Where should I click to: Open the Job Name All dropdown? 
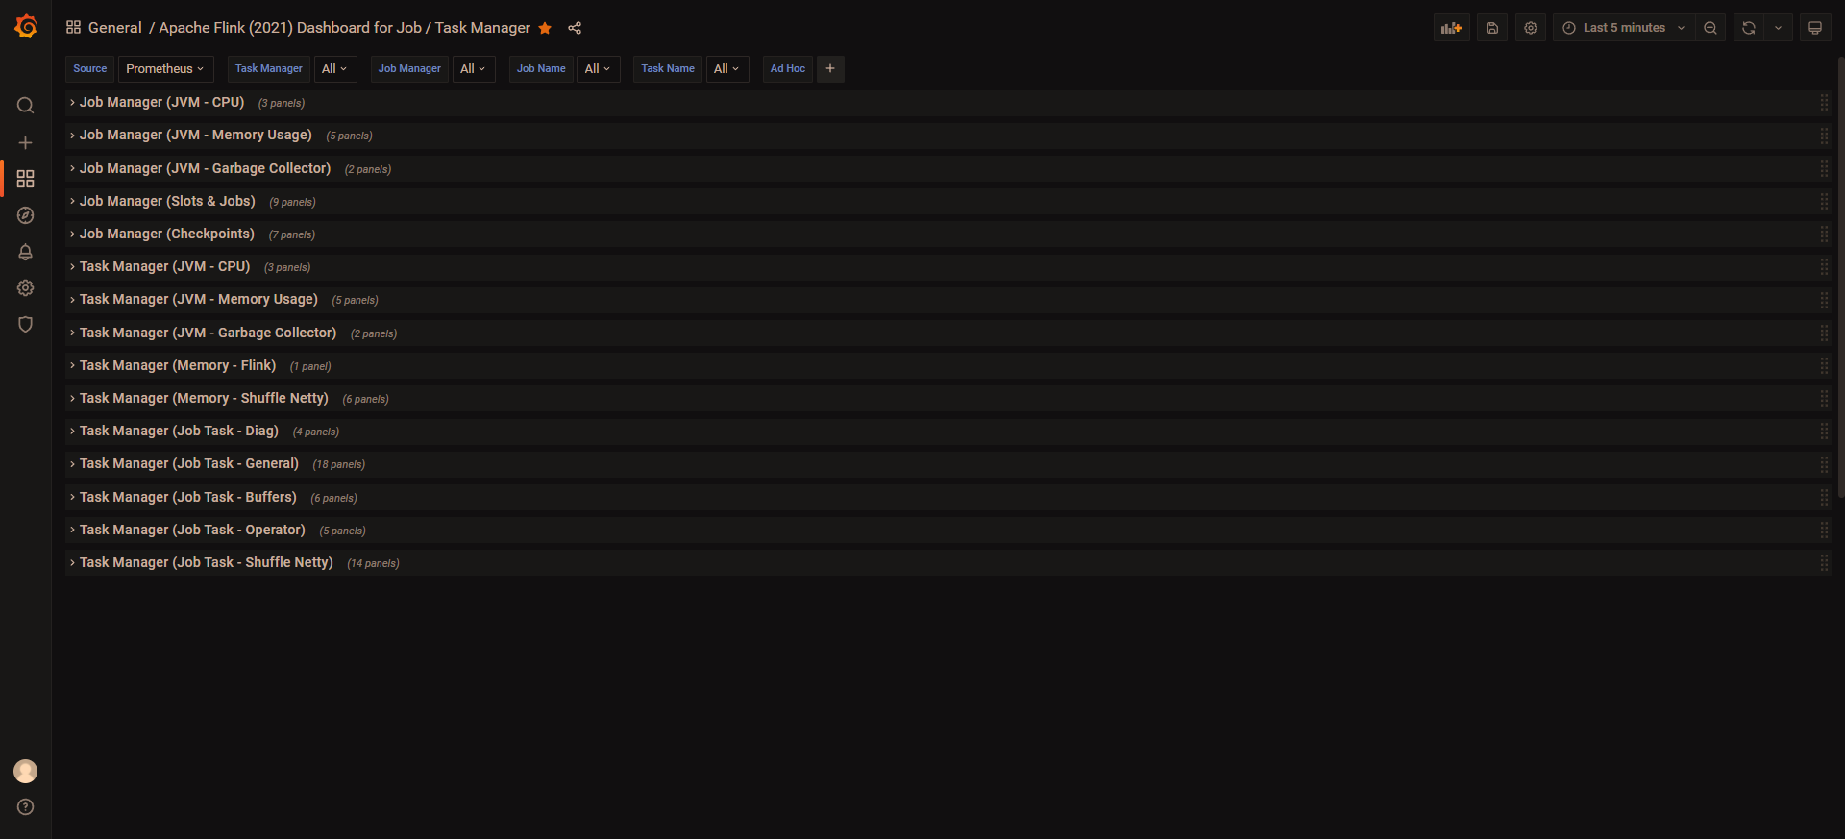[x=599, y=69]
